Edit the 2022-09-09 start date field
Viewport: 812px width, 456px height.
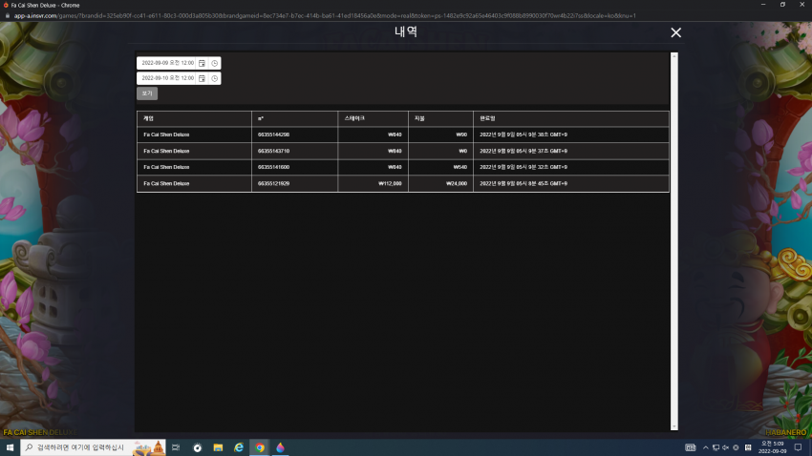[x=168, y=63]
